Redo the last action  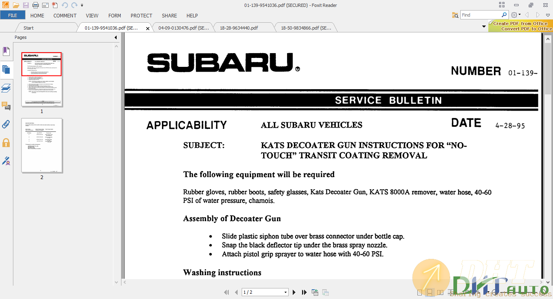(74, 5)
